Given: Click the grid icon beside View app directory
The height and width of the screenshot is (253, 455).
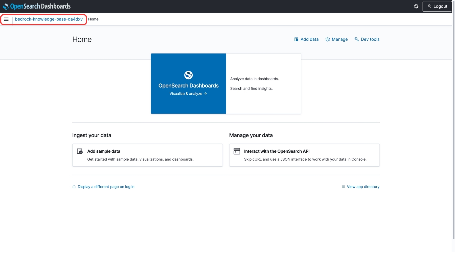Looking at the screenshot, I should point(343,187).
